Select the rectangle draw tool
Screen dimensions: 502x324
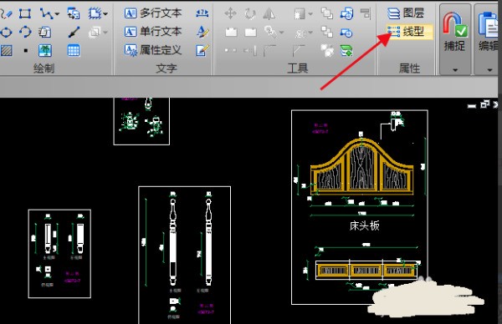click(25, 13)
